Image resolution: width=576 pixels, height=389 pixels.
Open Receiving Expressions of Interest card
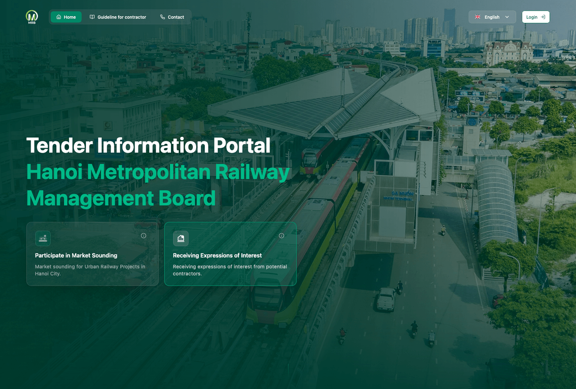(x=230, y=254)
